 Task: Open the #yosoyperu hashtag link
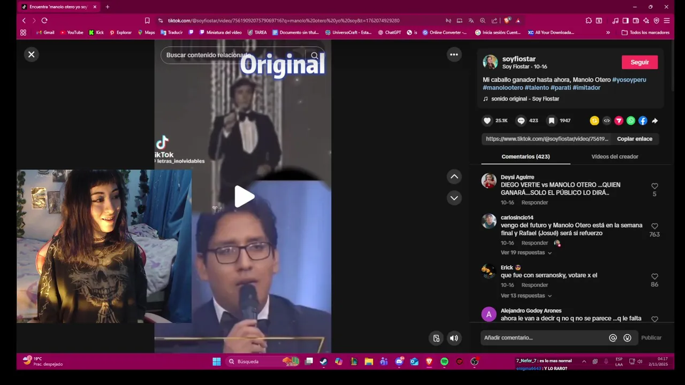coord(629,80)
